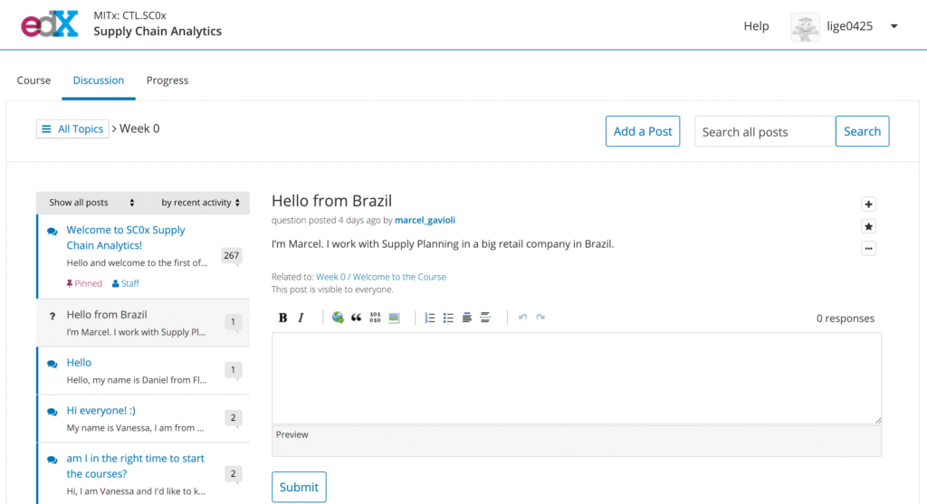This screenshot has width=927, height=504.
Task: Start a bulleted list in the editor
Action: pyautogui.click(x=448, y=318)
